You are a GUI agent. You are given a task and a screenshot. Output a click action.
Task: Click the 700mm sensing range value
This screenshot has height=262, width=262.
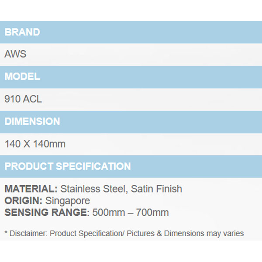(x=151, y=213)
